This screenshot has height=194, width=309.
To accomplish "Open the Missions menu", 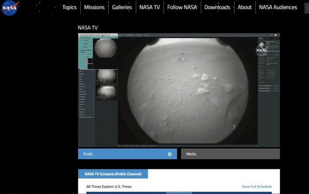I will tap(94, 7).
